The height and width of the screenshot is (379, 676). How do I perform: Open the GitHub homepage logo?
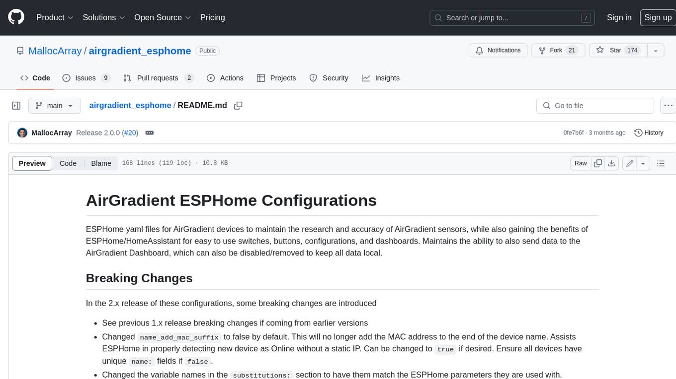tap(16, 17)
